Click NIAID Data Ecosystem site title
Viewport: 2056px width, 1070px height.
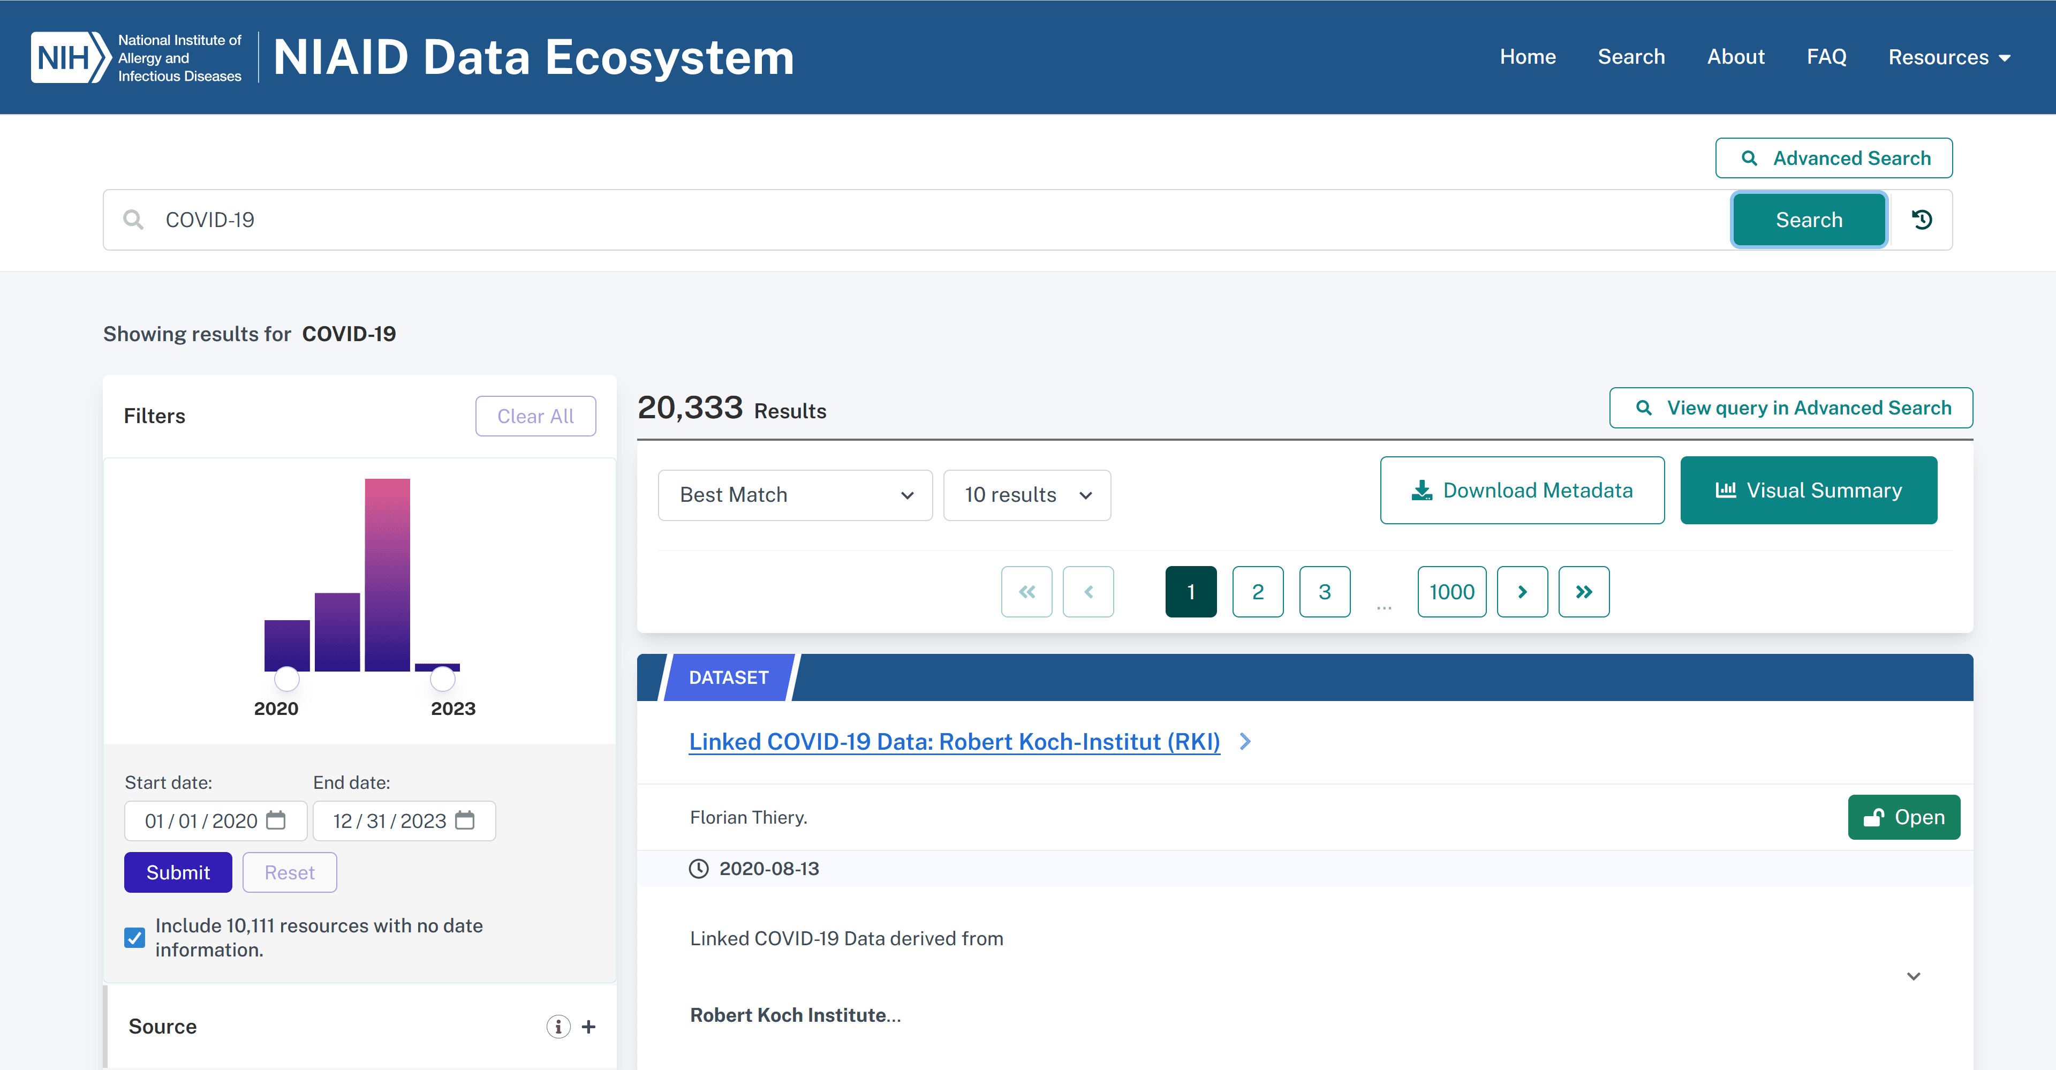click(x=533, y=57)
